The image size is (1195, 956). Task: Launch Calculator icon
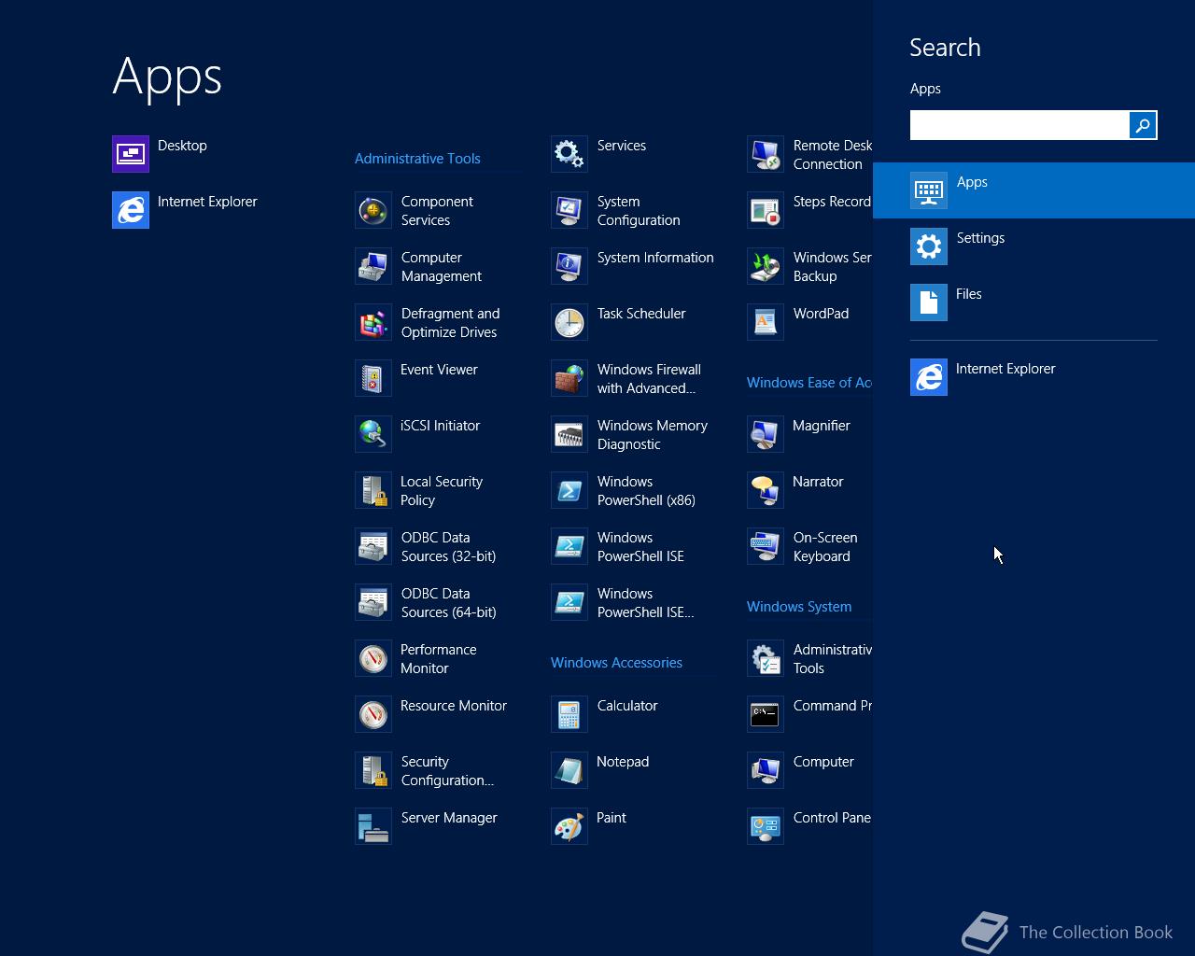[569, 714]
